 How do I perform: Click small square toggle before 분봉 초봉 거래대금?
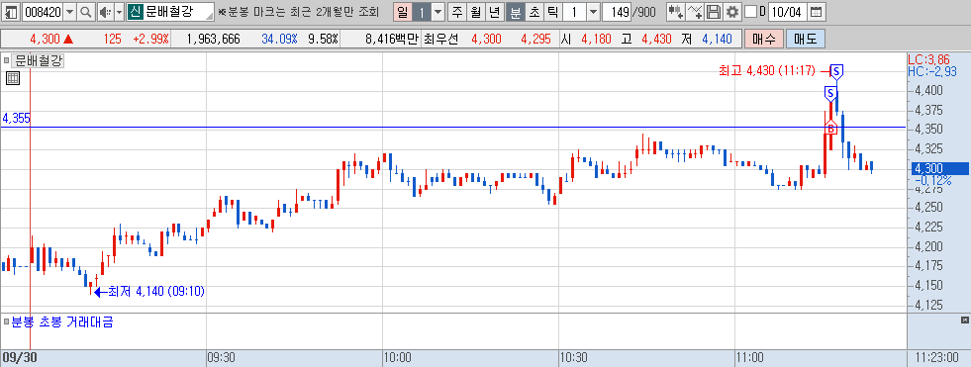click(x=6, y=321)
